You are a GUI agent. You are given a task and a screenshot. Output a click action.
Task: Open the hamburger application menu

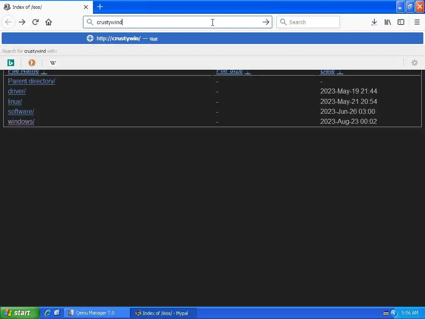[417, 22]
